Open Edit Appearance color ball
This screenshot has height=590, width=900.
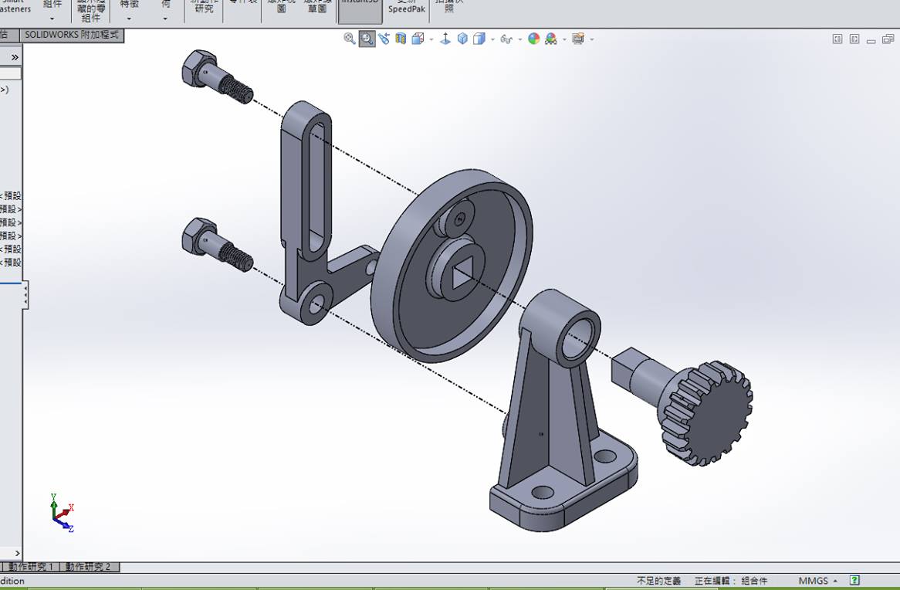[x=534, y=39]
